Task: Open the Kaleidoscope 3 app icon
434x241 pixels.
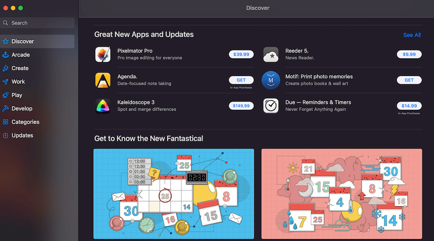Action: pos(103,106)
